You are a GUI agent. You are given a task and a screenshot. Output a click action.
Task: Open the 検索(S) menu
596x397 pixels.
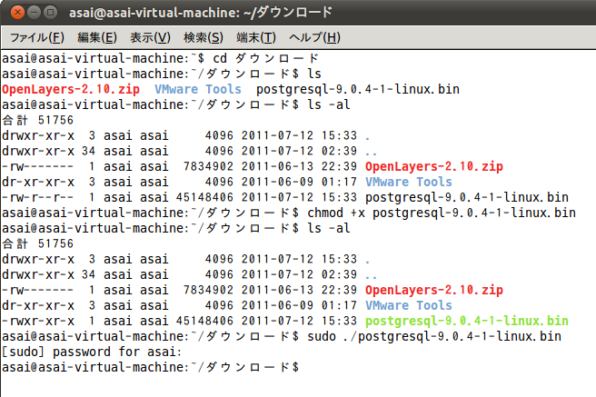[203, 37]
